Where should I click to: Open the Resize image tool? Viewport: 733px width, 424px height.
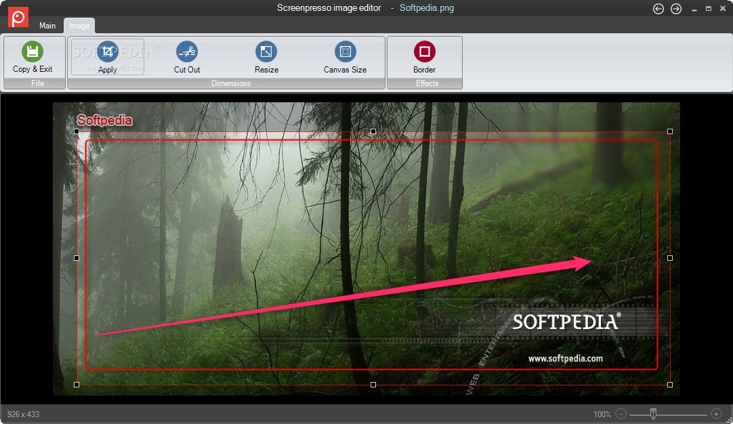point(266,57)
